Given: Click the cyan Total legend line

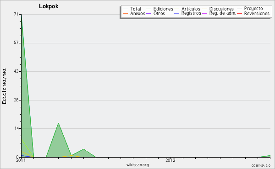Looking at the screenshot, I should coord(126,9).
